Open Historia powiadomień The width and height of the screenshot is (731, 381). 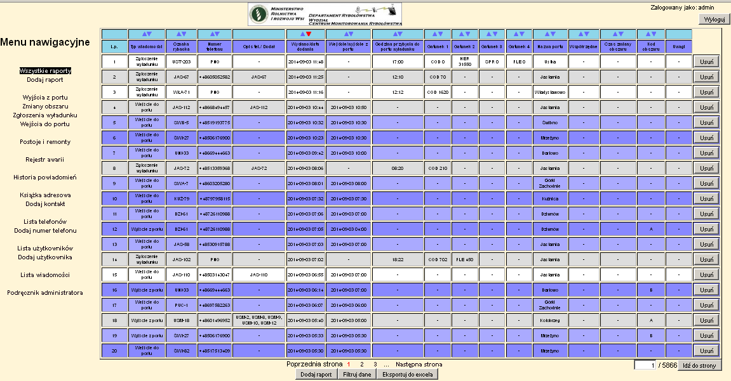(45, 178)
